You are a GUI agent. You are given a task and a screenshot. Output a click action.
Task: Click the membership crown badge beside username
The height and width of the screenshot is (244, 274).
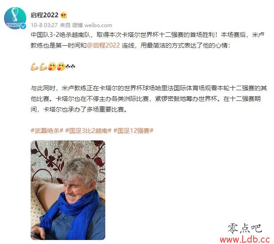coord(64,16)
